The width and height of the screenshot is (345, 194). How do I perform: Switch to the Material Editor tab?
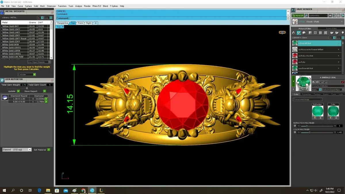click(305, 28)
